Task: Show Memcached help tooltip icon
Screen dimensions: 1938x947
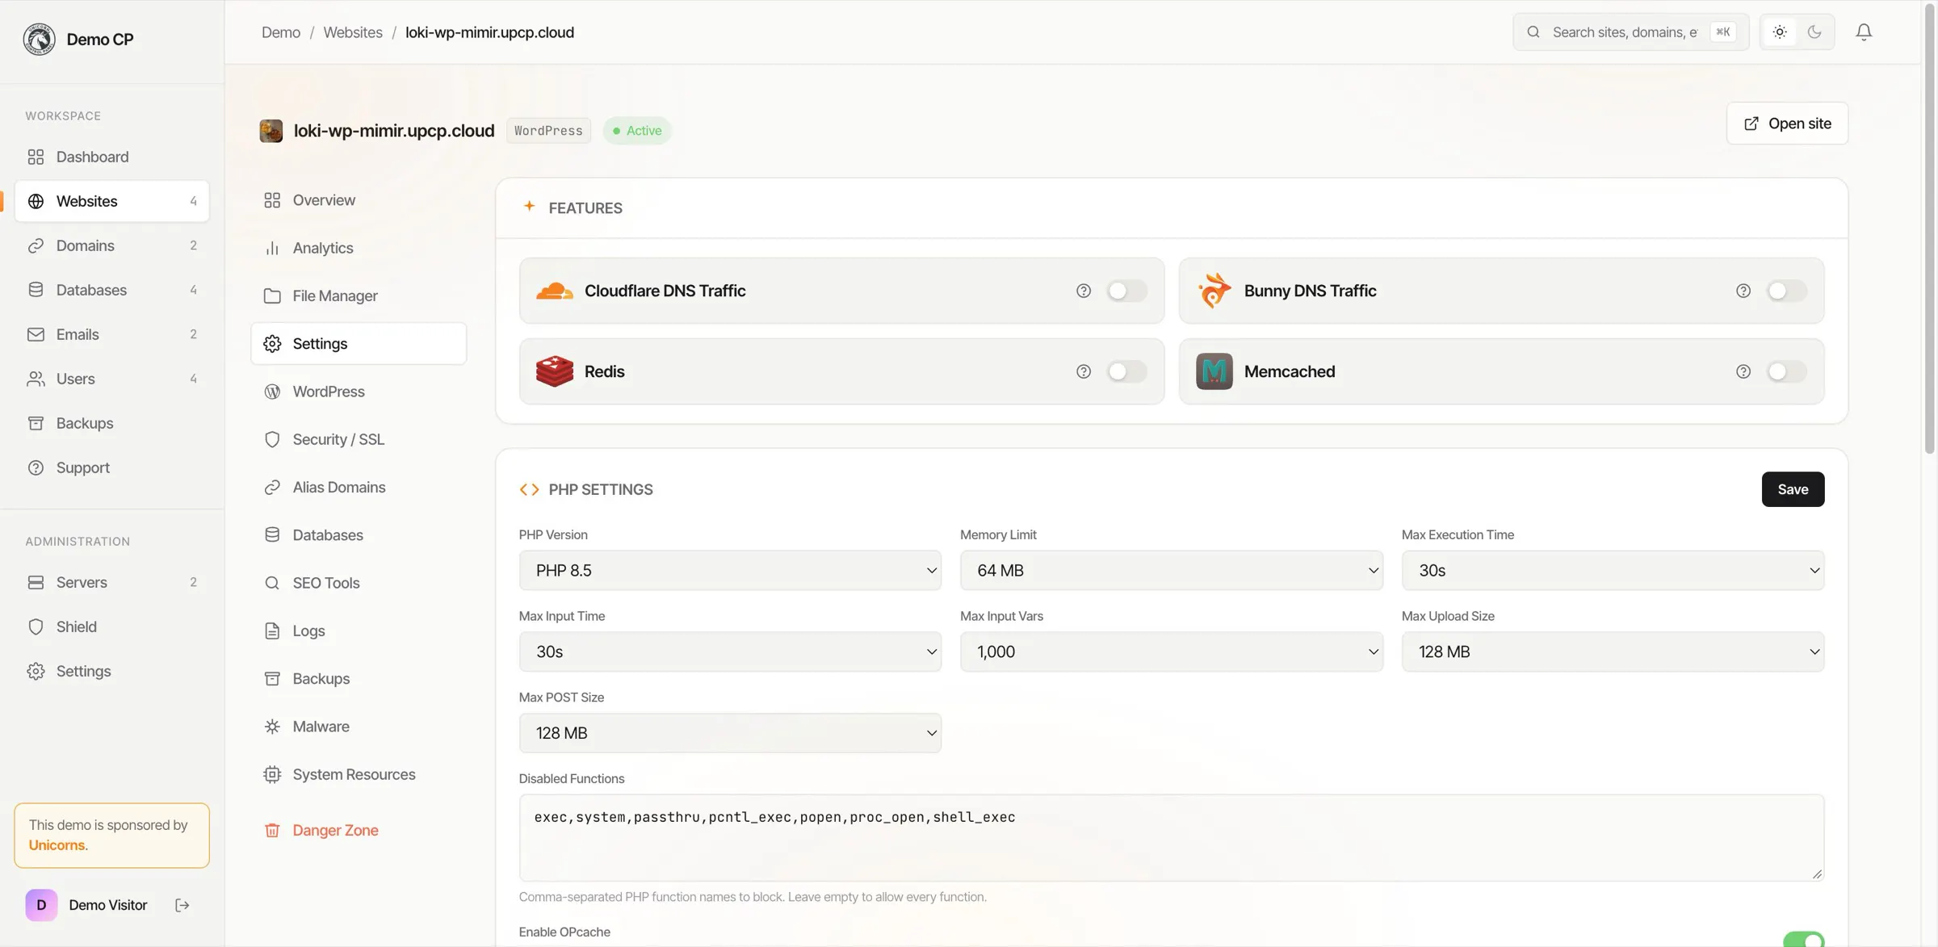Action: point(1743,371)
